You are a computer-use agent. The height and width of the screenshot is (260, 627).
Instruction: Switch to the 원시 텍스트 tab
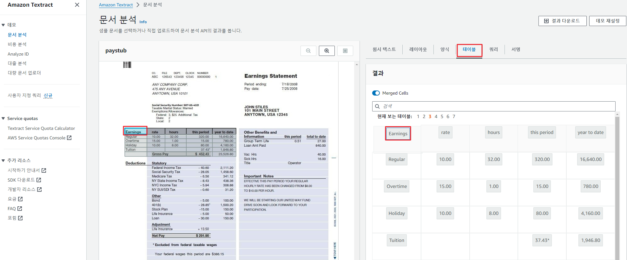pyautogui.click(x=384, y=49)
